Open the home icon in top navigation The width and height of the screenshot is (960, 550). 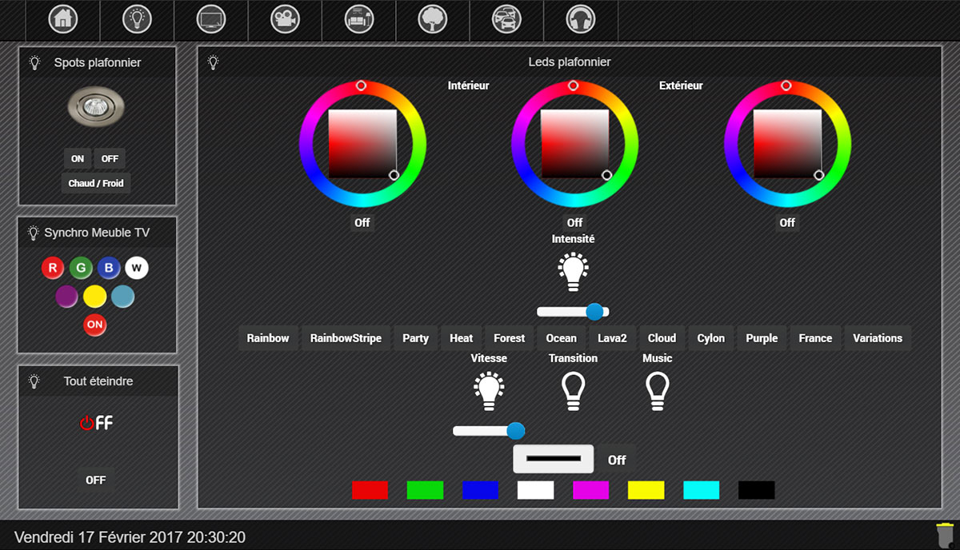point(63,19)
